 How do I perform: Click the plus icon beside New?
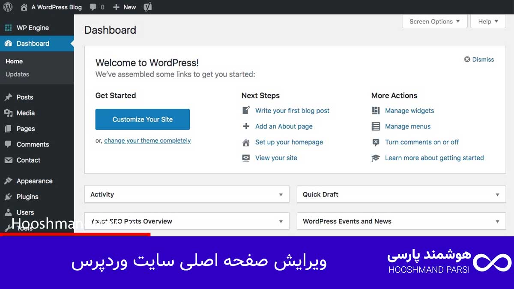coord(116,7)
